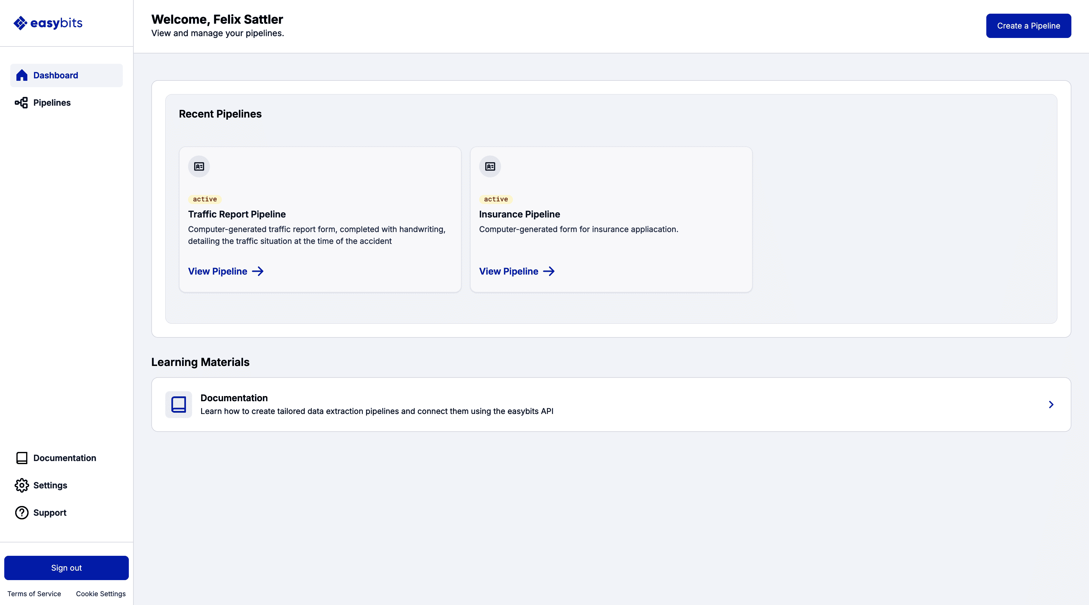Open Cookie Settings link

[x=101, y=593]
